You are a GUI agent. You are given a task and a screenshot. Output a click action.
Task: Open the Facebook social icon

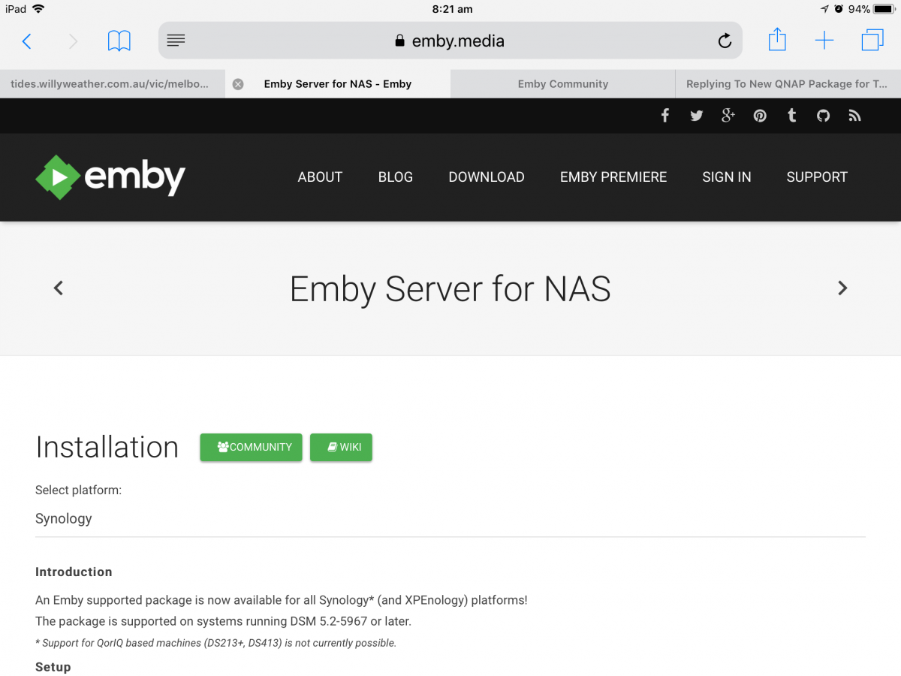coord(665,116)
